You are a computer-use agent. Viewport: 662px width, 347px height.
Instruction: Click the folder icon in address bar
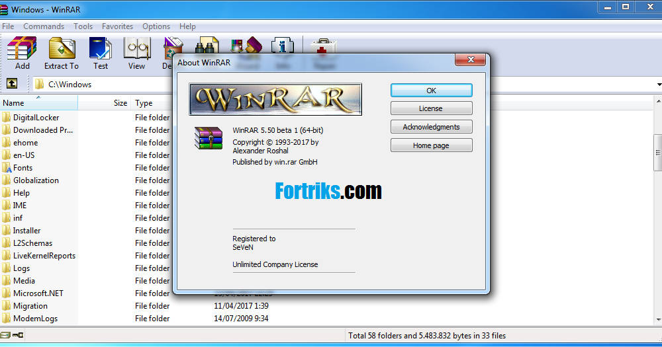pyautogui.click(x=39, y=84)
